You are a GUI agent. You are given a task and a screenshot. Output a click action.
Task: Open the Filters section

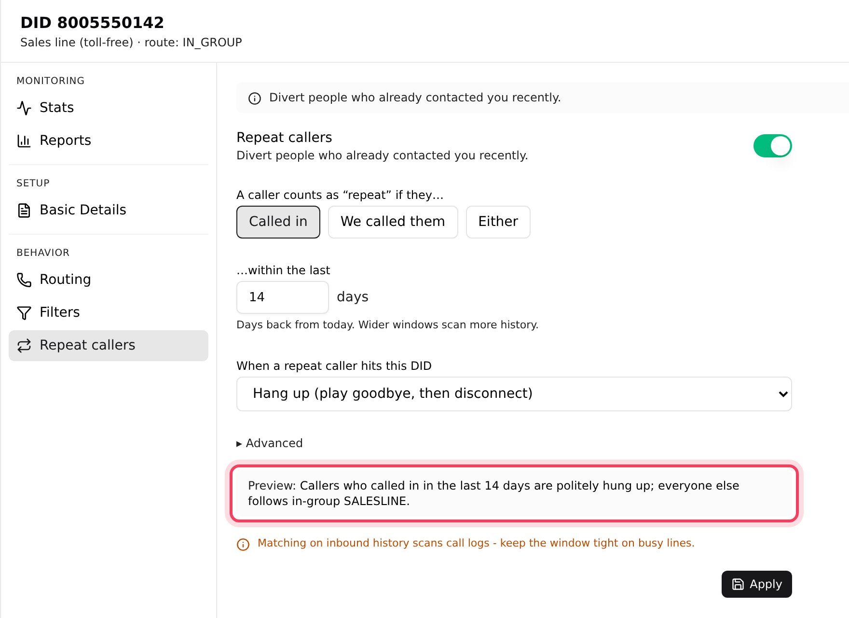point(109,312)
